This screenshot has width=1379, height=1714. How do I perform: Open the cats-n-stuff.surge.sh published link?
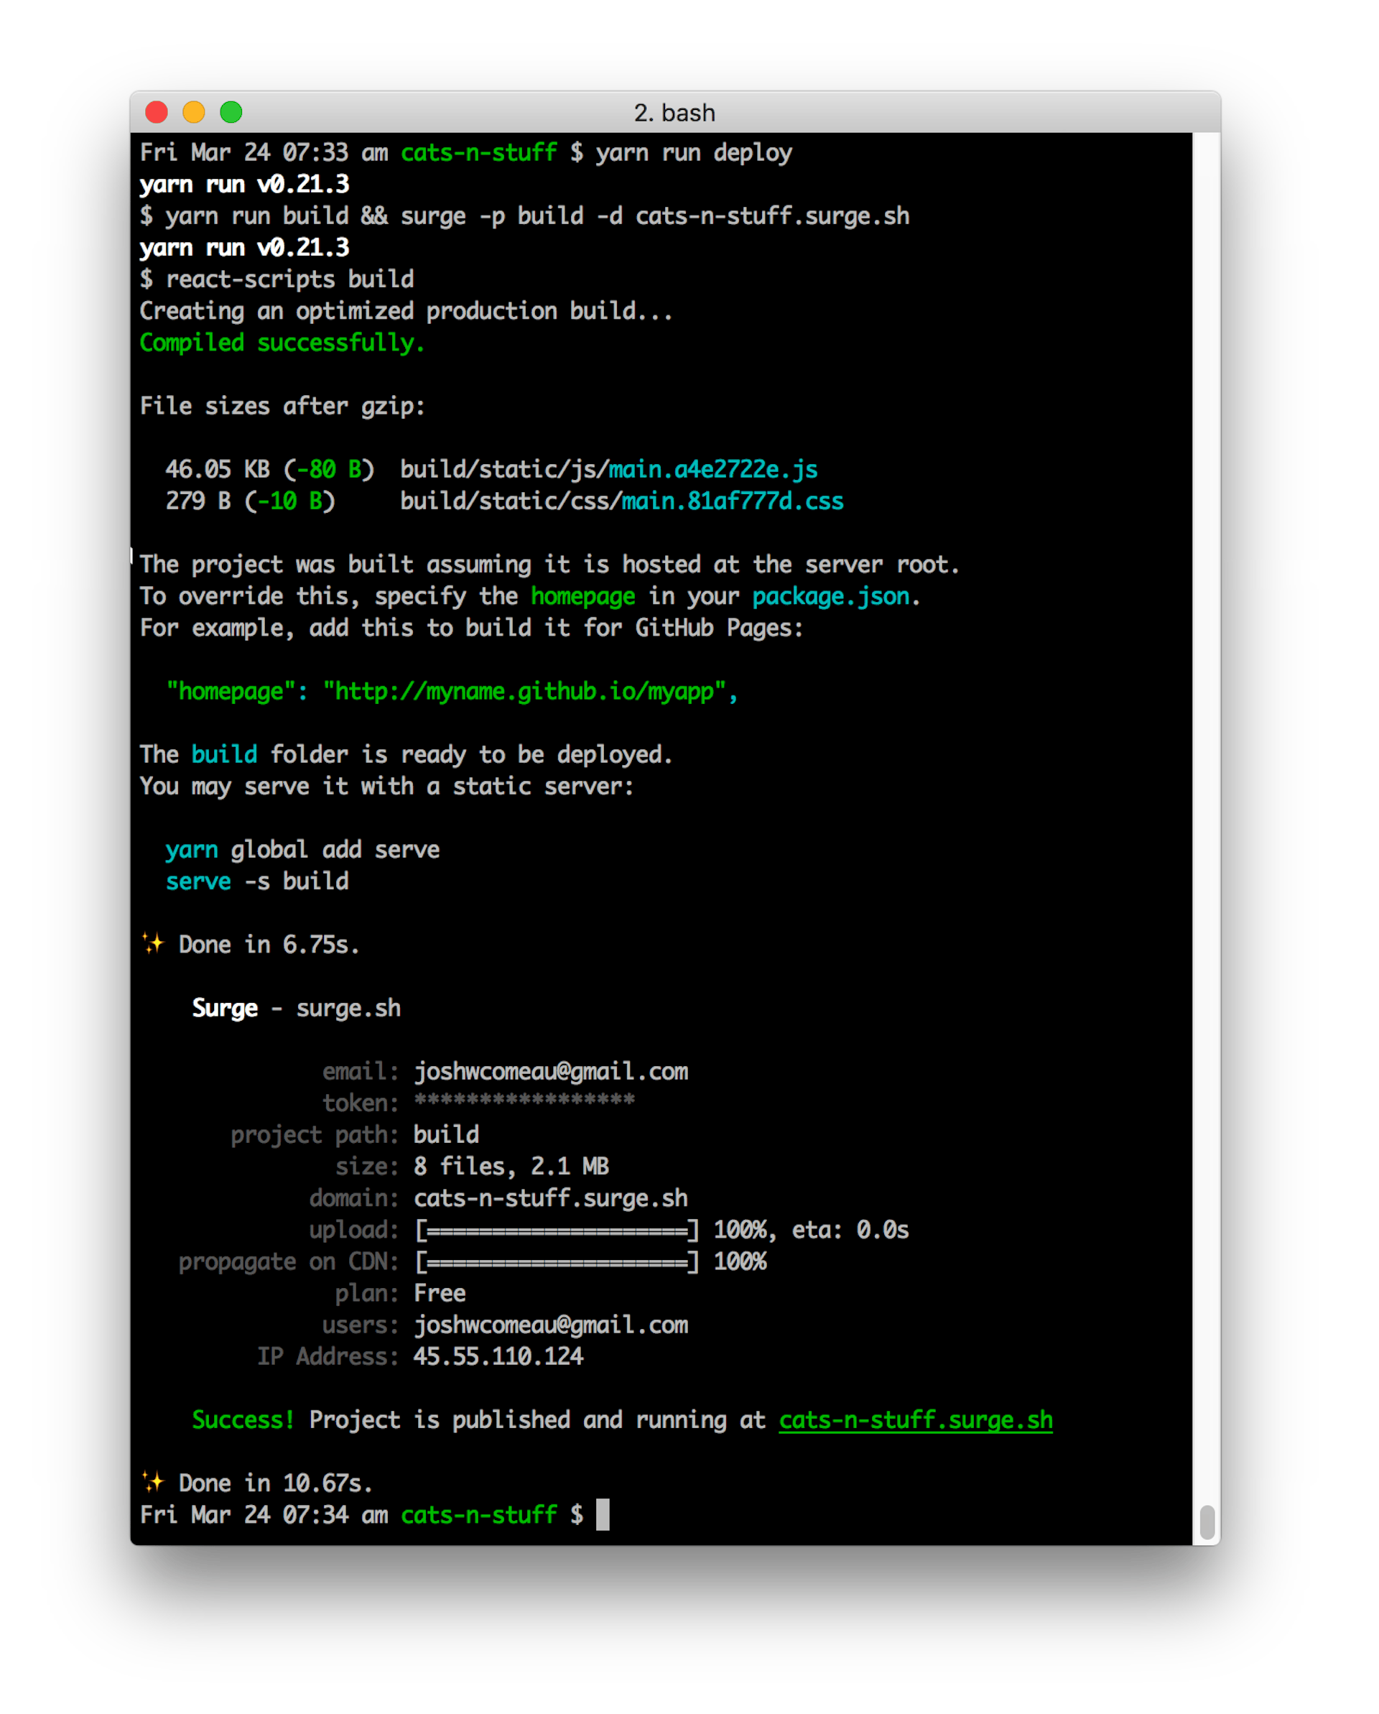pyautogui.click(x=915, y=1420)
